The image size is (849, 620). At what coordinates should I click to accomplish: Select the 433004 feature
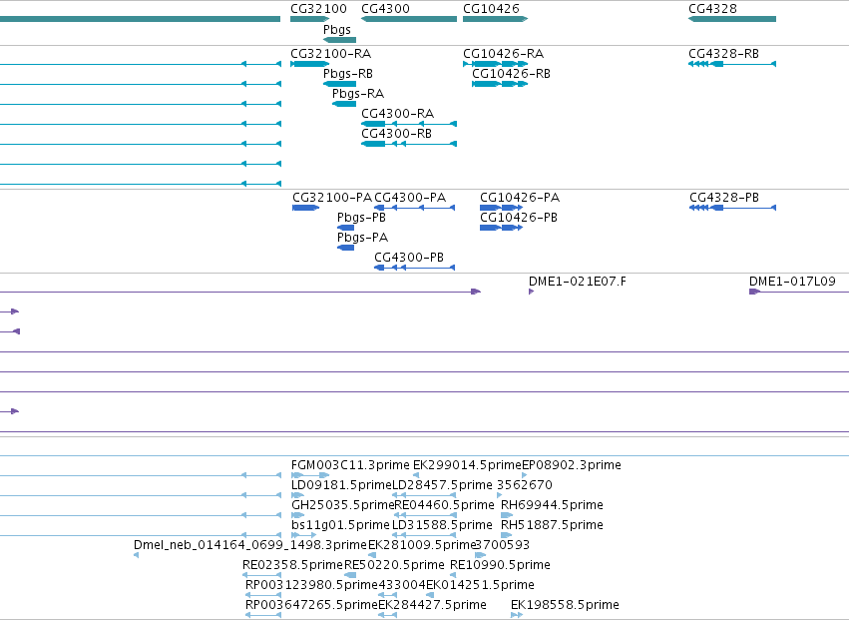tap(388, 595)
